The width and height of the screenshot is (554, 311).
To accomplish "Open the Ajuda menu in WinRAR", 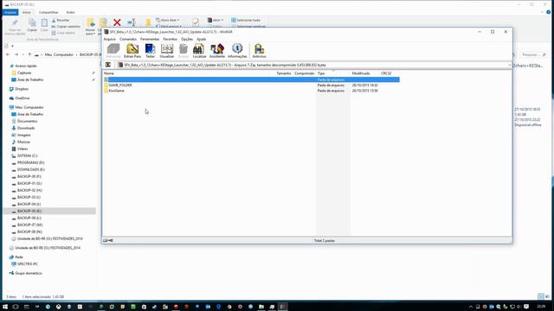I will pyautogui.click(x=201, y=39).
